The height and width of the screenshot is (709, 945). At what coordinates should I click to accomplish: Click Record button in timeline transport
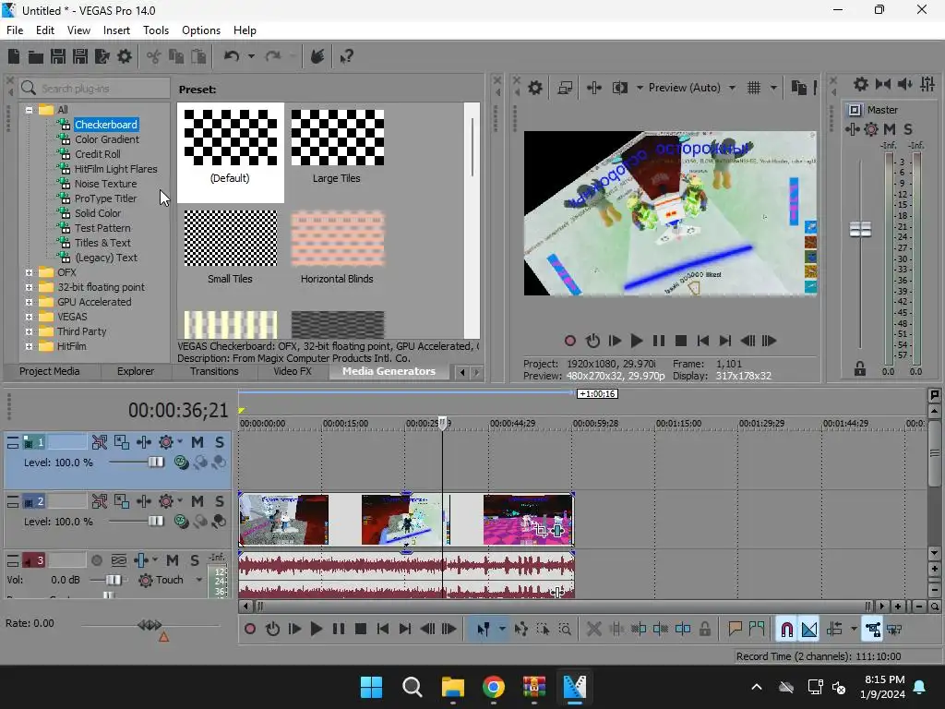250,630
